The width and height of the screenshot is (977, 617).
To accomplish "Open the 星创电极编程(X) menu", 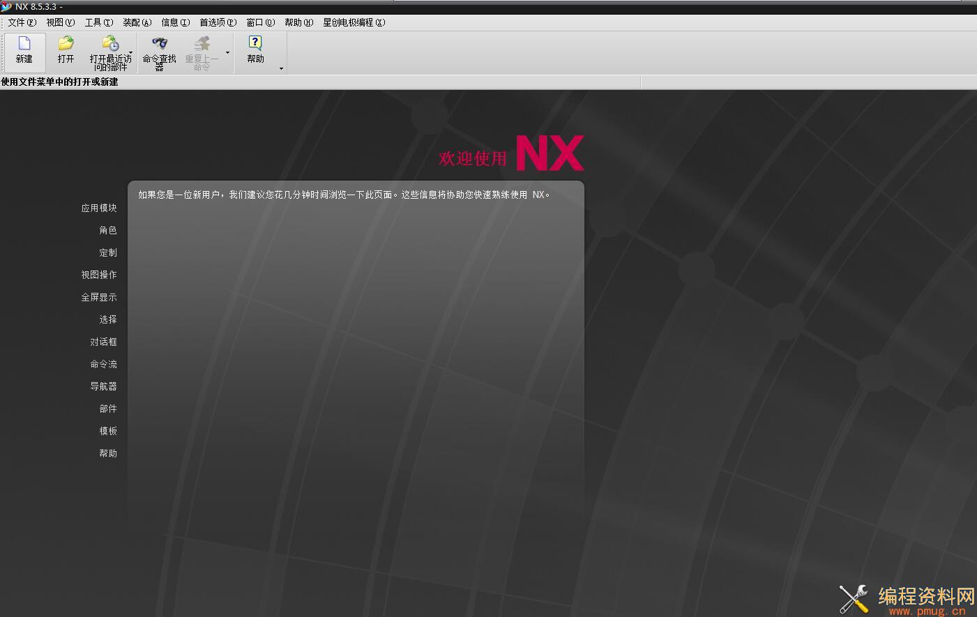I will 354,22.
